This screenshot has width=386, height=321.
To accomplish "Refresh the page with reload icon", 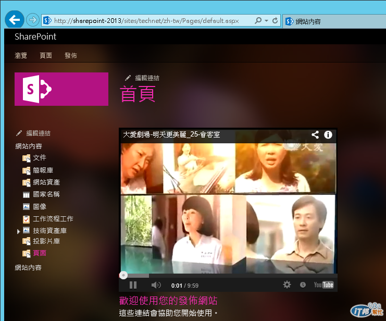I will coord(275,20).
